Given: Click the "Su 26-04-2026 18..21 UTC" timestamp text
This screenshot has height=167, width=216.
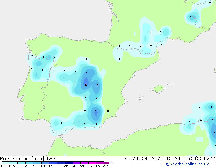Looking at the screenshot, I should tap(158, 159).
